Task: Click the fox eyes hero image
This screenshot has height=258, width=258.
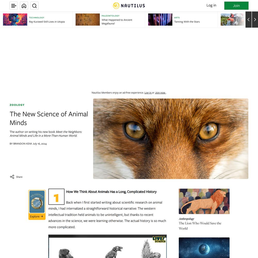Action: [x=171, y=139]
